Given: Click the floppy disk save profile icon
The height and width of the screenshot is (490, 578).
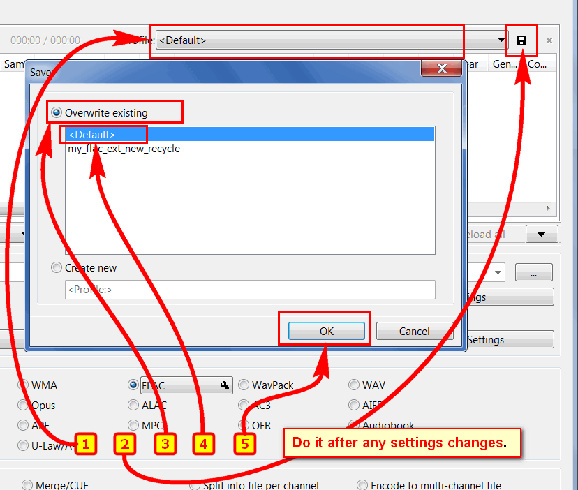Looking at the screenshot, I should click(521, 40).
